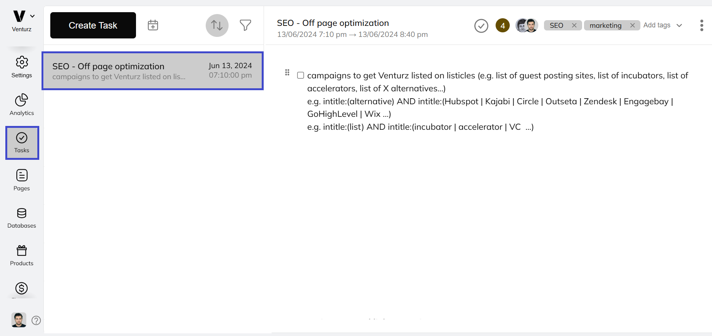Click the 'intitle:(list) AND intitle:(incubator' line
This screenshot has width=712, height=336.
pyautogui.click(x=421, y=127)
